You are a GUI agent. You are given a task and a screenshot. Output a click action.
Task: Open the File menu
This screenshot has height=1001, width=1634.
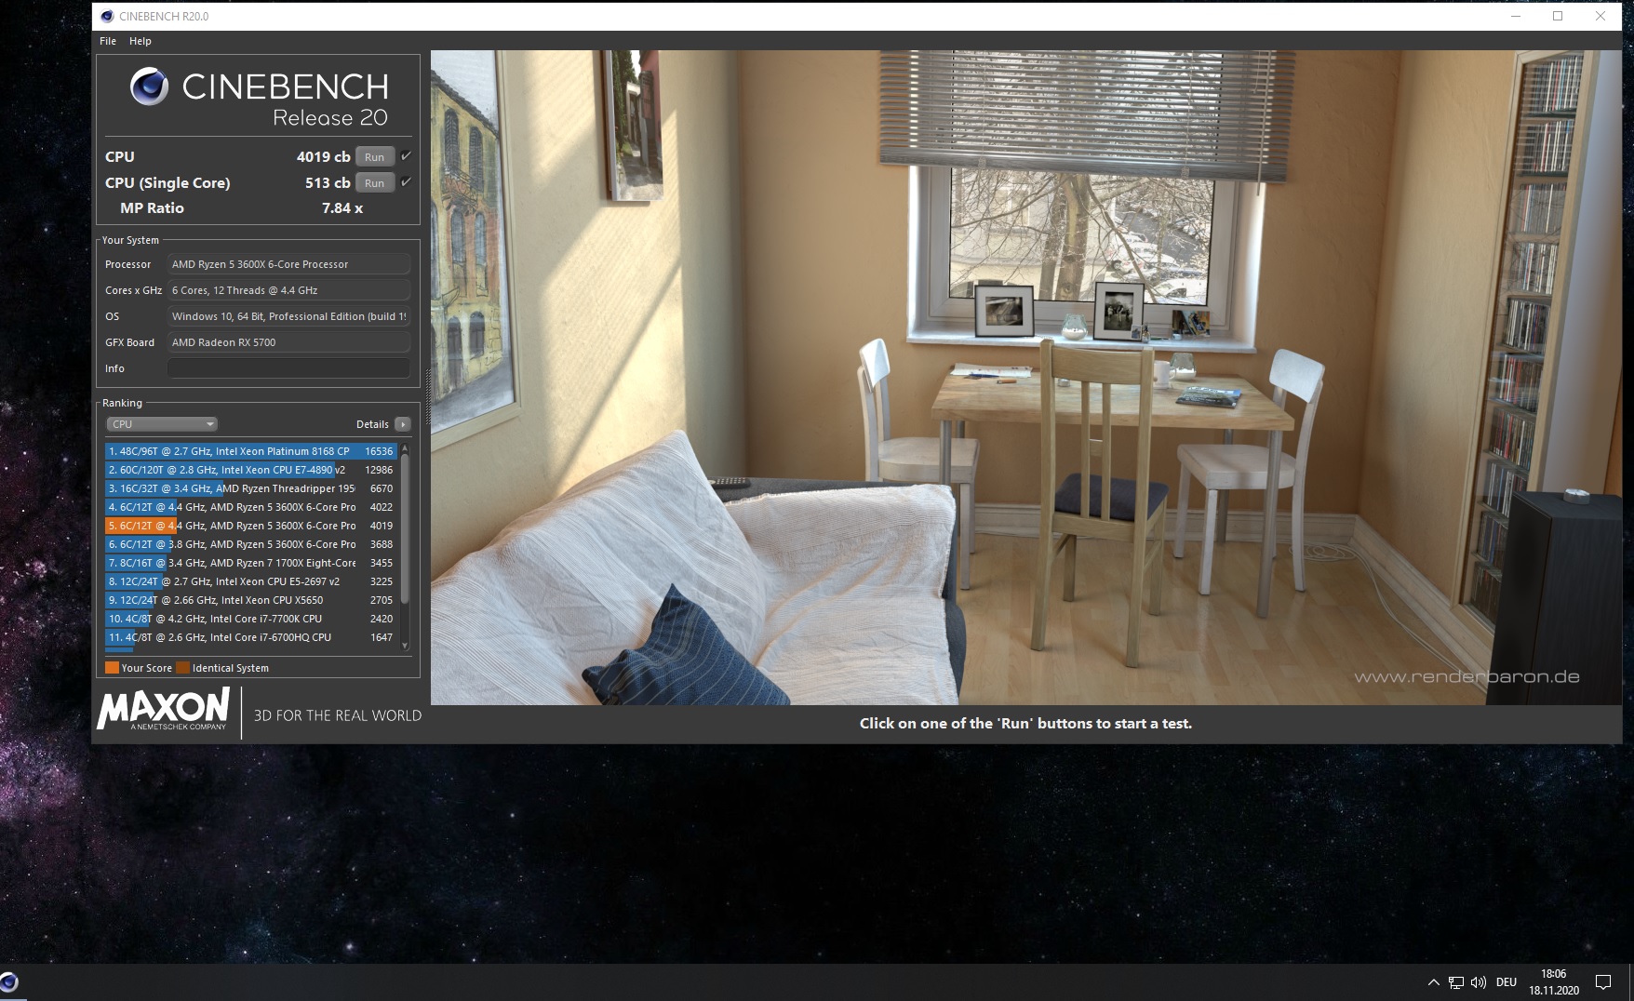(108, 41)
